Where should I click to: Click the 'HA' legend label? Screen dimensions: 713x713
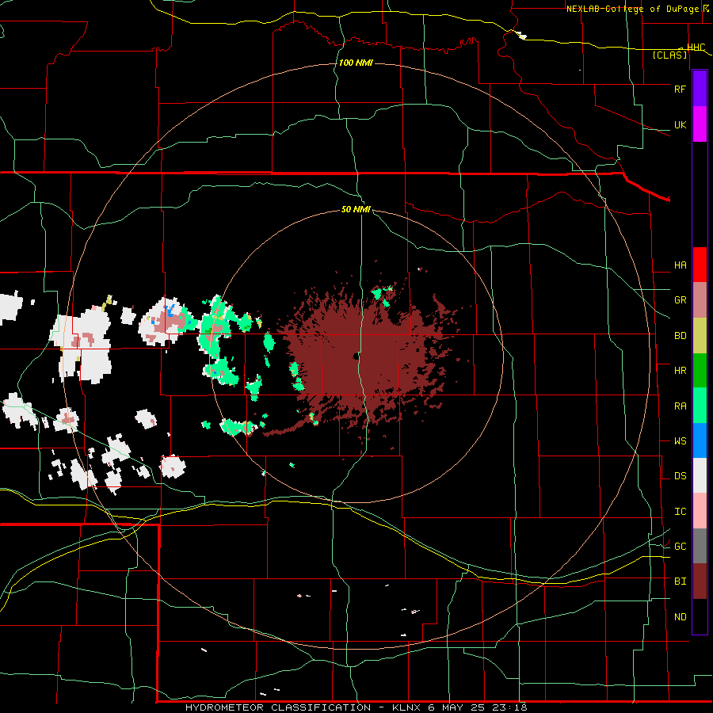[x=680, y=265]
